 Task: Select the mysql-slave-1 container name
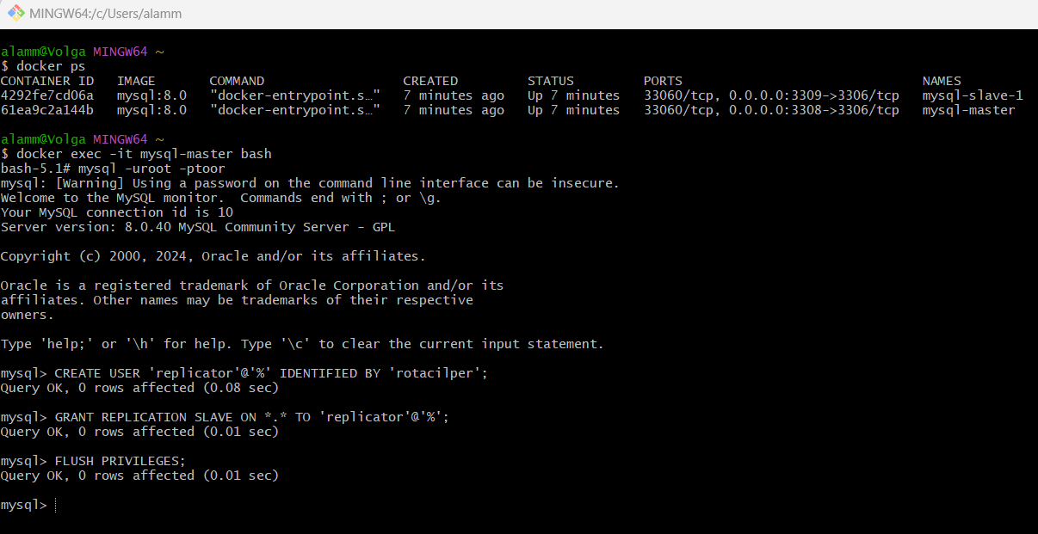pyautogui.click(x=973, y=95)
